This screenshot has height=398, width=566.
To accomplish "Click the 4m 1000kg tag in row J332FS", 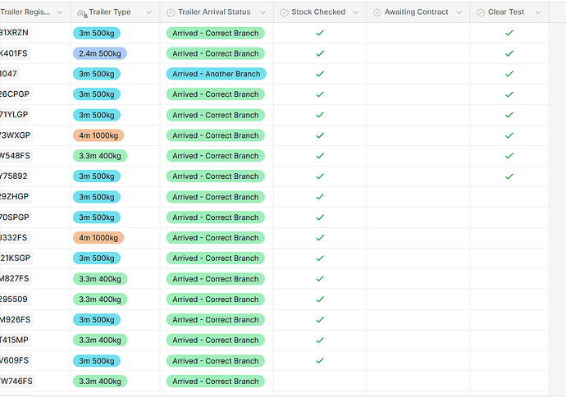I will click(x=98, y=238).
